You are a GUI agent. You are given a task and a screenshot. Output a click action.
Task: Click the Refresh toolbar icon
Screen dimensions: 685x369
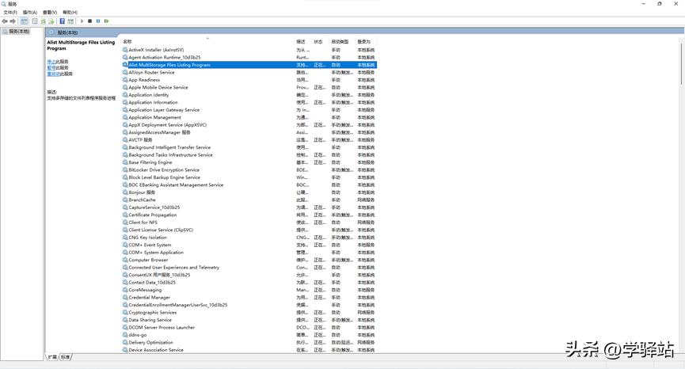click(43, 21)
